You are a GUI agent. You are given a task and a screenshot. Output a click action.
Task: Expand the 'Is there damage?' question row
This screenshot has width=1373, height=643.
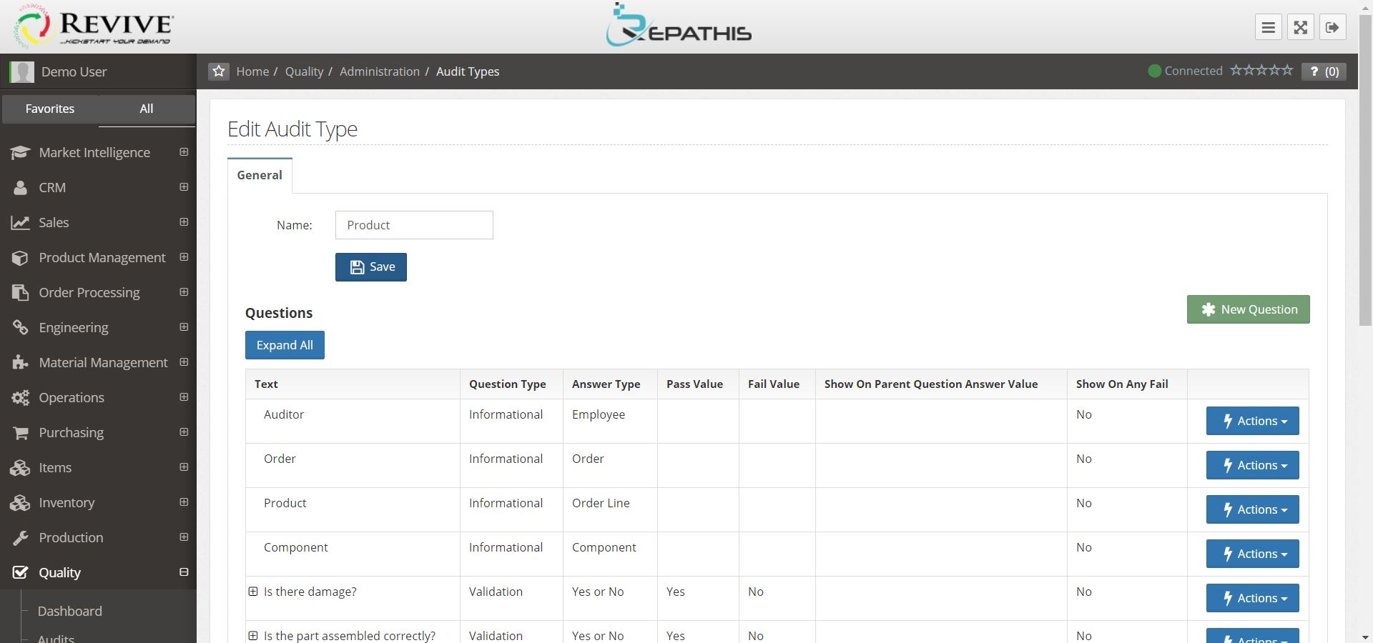(252, 591)
